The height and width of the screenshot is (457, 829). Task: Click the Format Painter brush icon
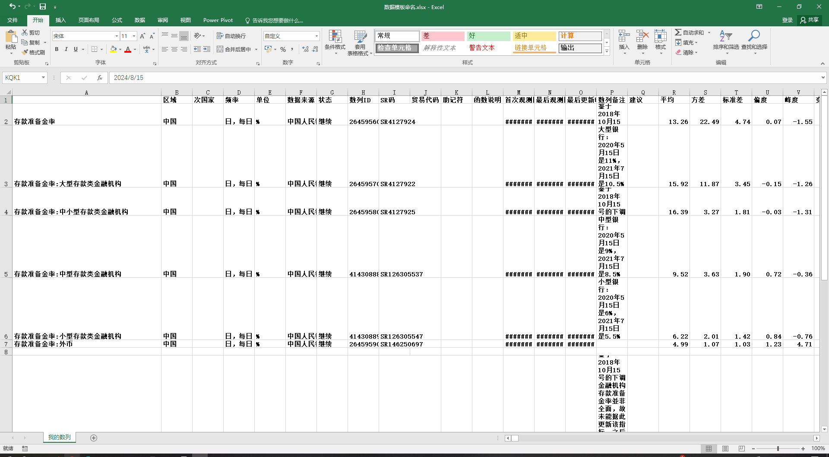tap(25, 52)
